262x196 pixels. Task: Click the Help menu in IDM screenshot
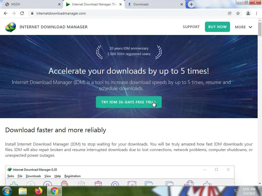(58, 176)
